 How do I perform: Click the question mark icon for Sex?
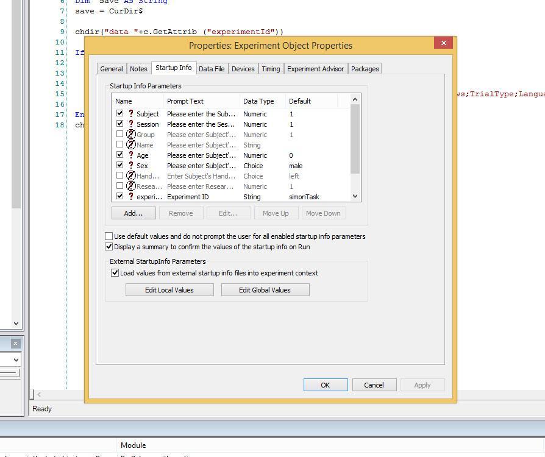pyautogui.click(x=131, y=165)
